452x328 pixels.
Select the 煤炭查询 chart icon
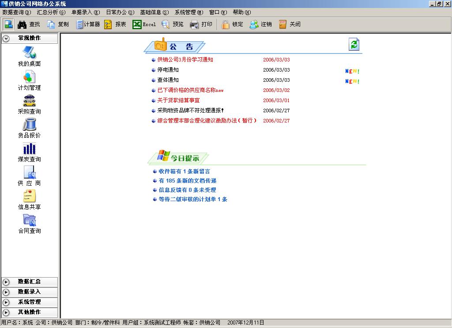(x=29, y=149)
